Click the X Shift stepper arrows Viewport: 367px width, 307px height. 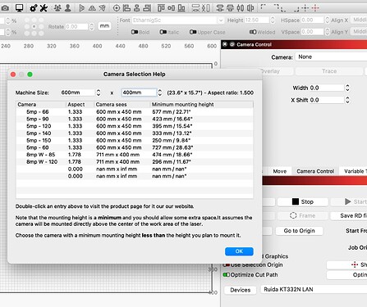(347, 100)
